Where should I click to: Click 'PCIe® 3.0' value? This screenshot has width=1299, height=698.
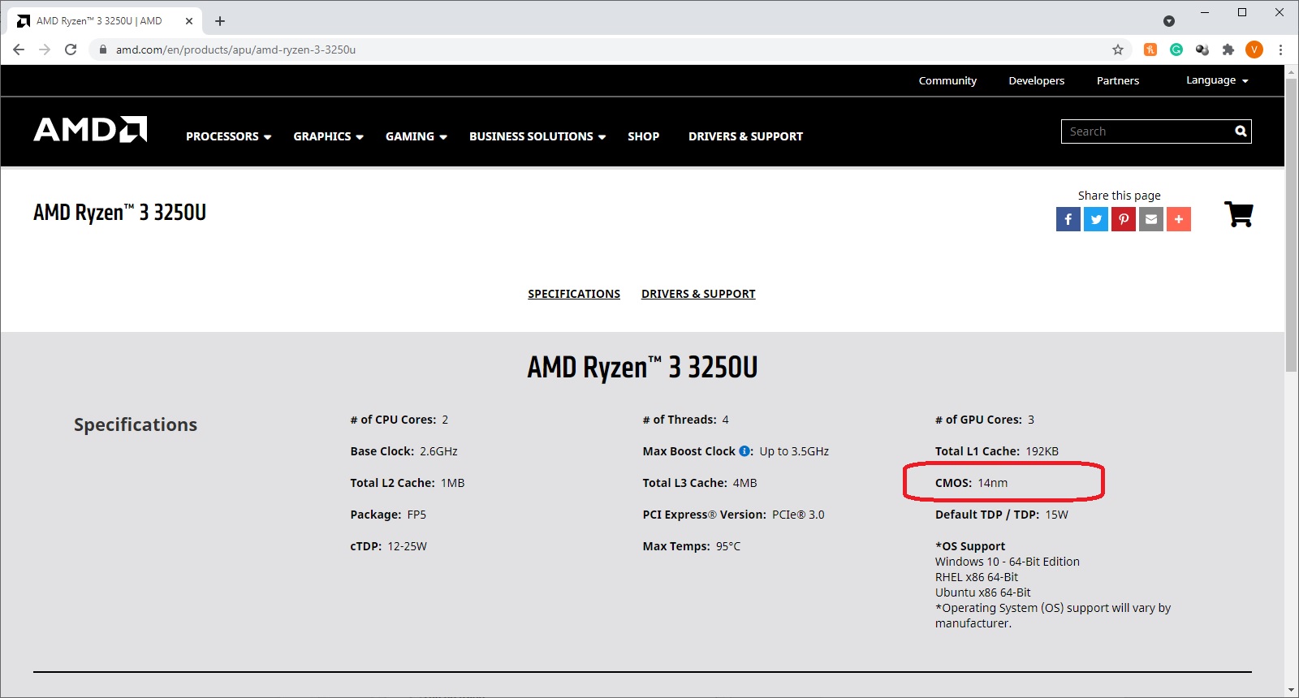pos(798,515)
